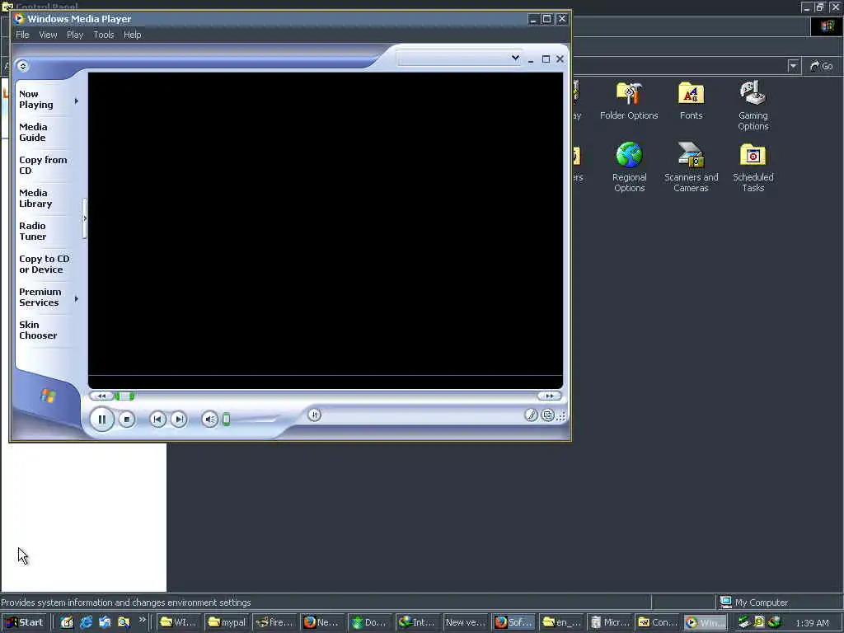
Task: Launch Outlook Express from Quick Launch
Action: (105, 622)
